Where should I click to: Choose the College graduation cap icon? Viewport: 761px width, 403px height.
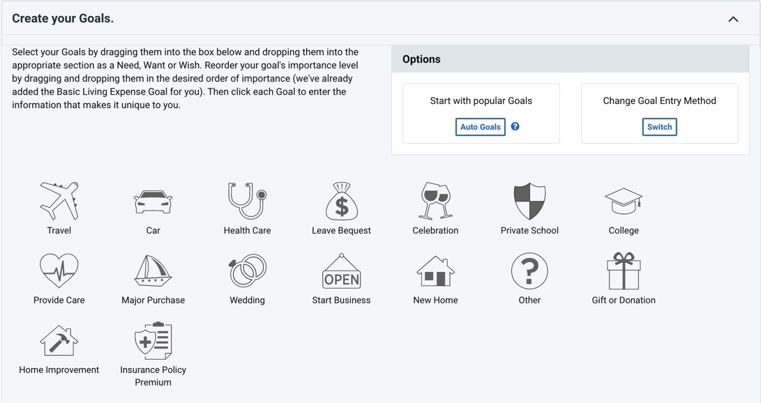click(x=624, y=201)
